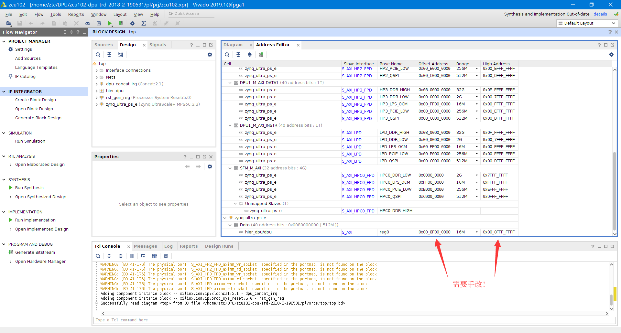This screenshot has height=333, width=621.
Task: Click the Quick Access search field
Action: [x=191, y=14]
